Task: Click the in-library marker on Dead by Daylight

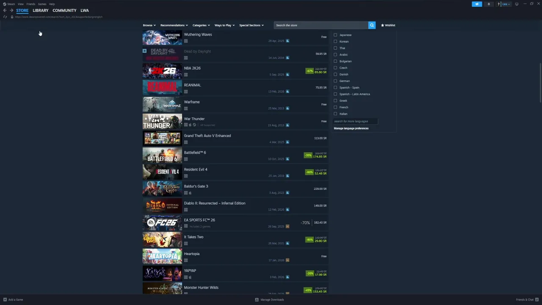Action: (144, 51)
